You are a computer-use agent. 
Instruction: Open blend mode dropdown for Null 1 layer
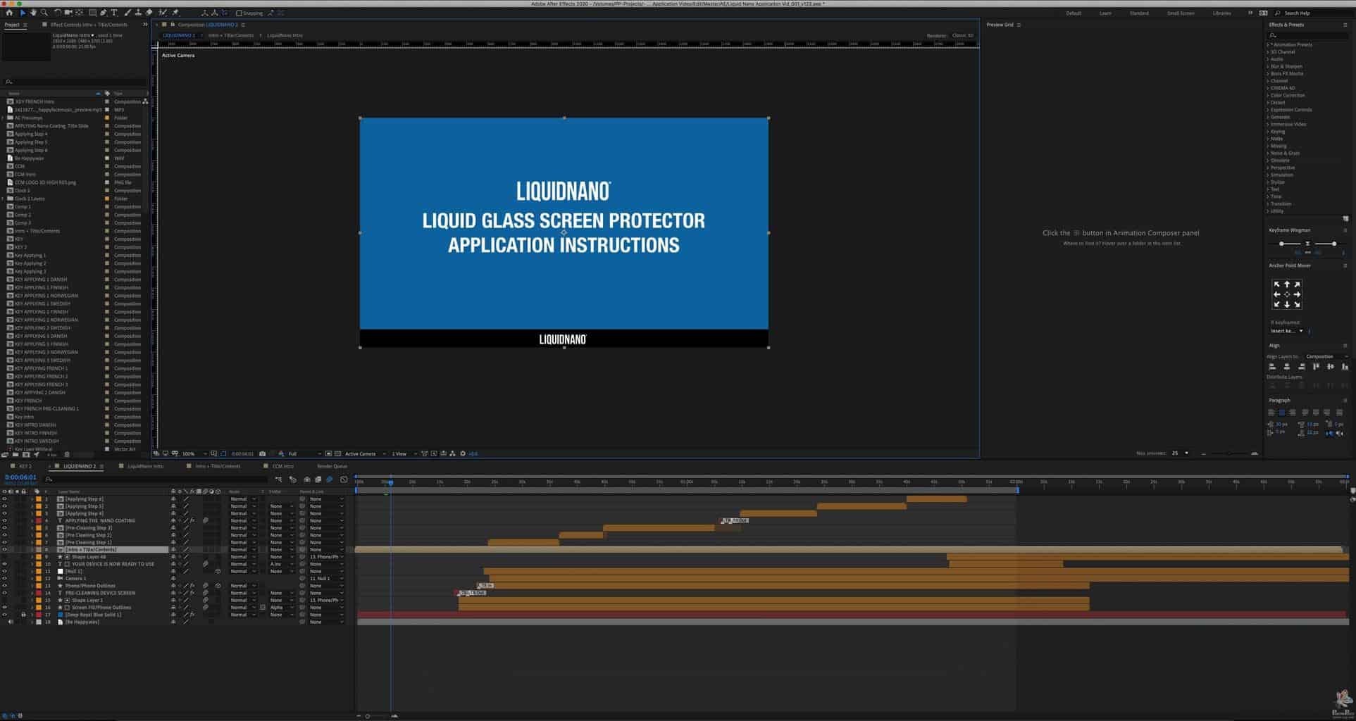tap(243, 572)
